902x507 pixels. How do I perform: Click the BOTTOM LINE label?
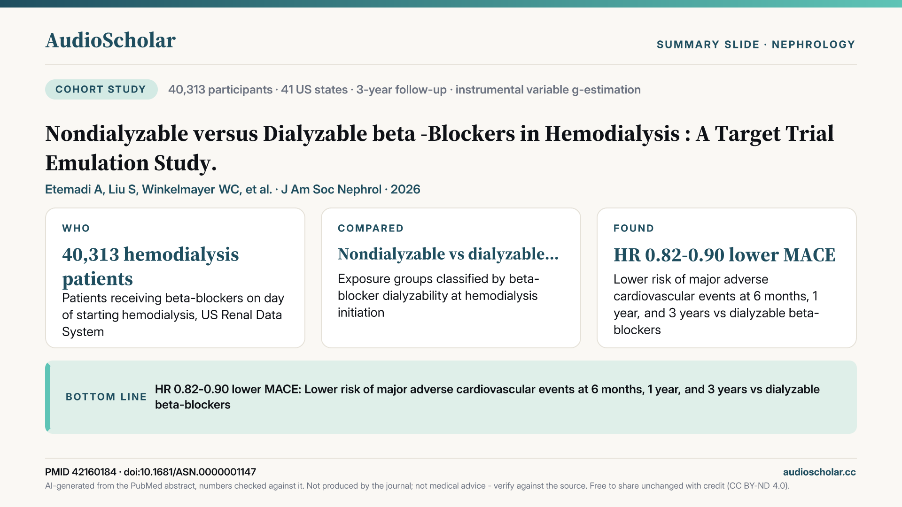coord(106,397)
